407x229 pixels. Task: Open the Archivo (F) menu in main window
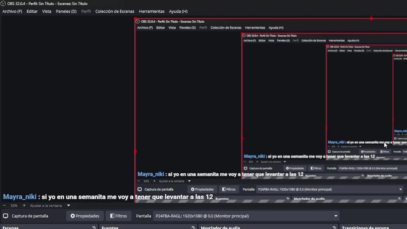click(12, 11)
